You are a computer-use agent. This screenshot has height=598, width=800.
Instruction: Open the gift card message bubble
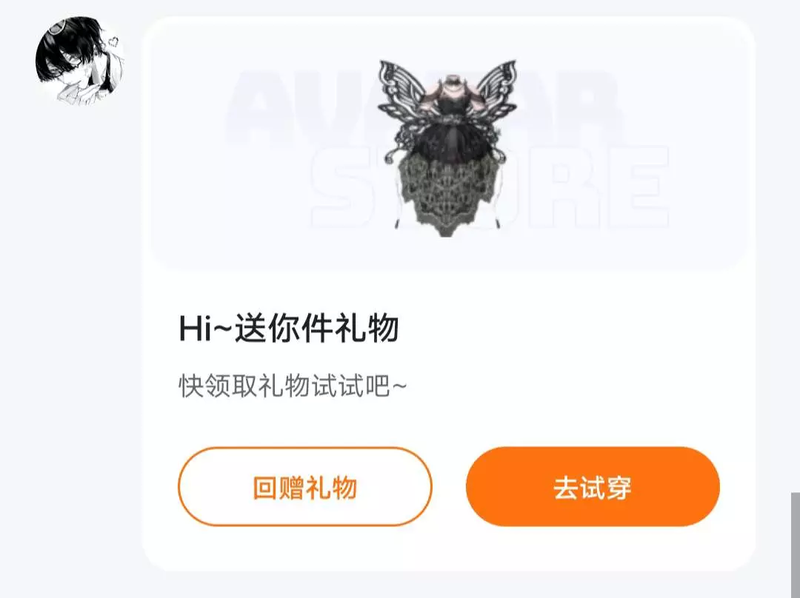point(449,294)
